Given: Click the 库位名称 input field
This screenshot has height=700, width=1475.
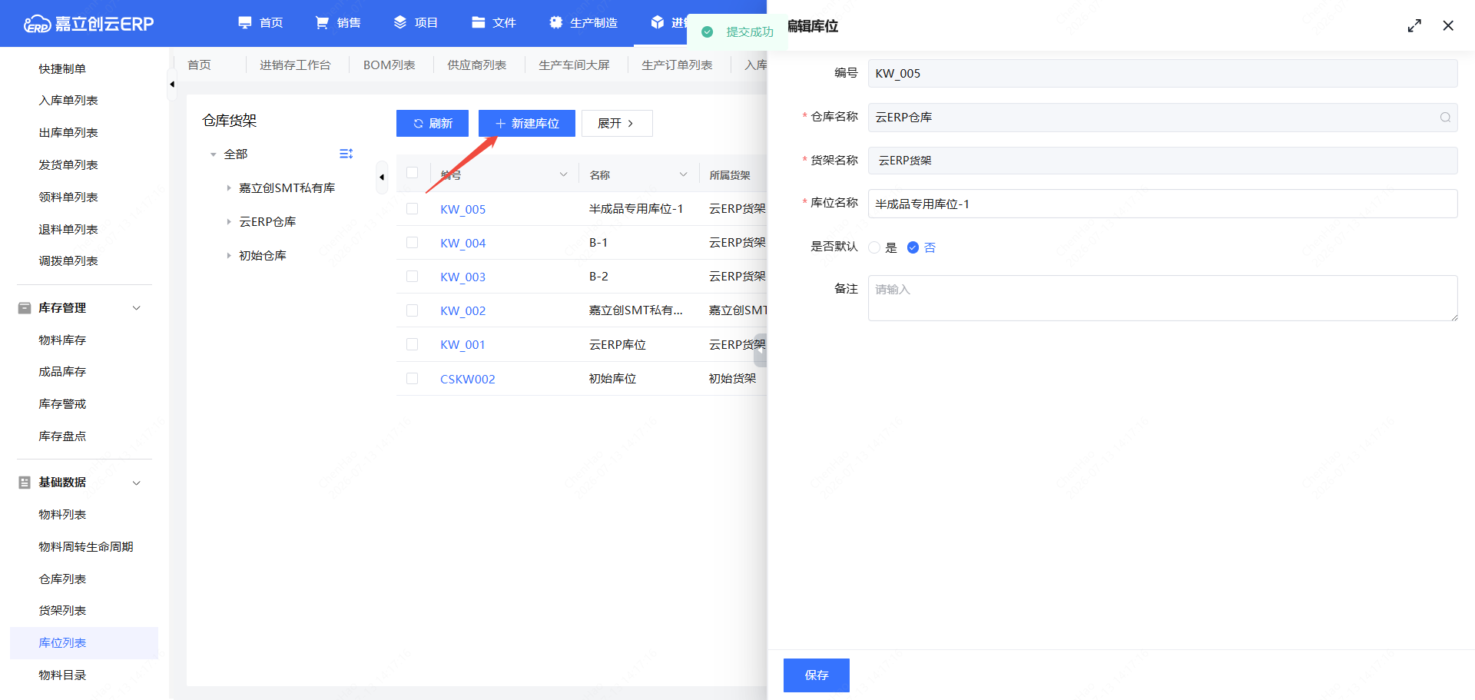Looking at the screenshot, I should coord(1162,204).
